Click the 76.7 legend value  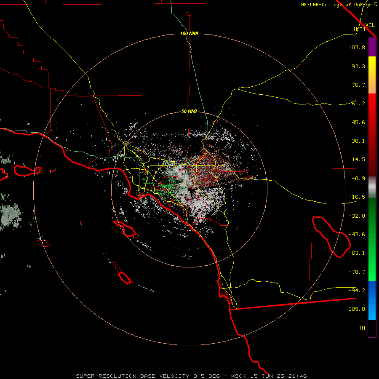coord(358,85)
